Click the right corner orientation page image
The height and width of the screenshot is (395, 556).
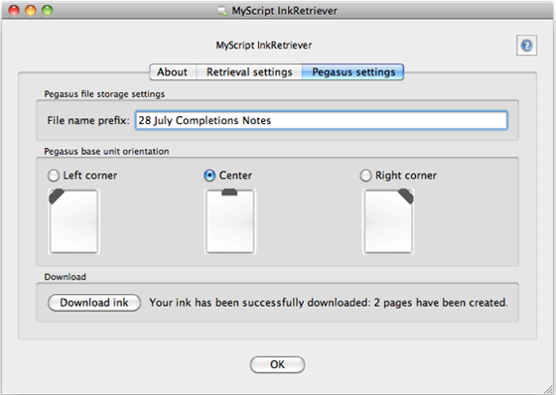[388, 221]
